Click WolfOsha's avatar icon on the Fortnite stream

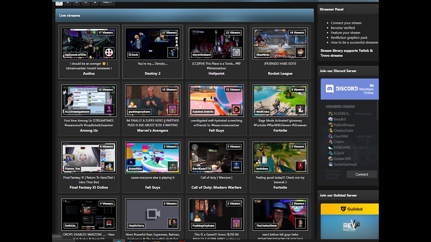[300, 109]
